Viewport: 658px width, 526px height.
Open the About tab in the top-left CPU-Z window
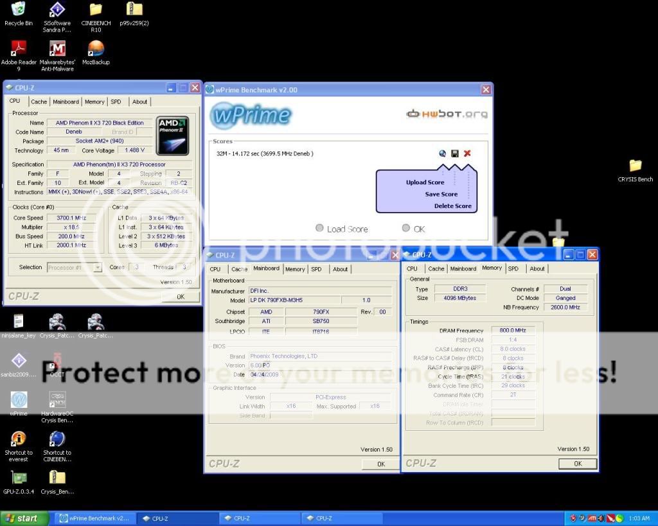[139, 101]
